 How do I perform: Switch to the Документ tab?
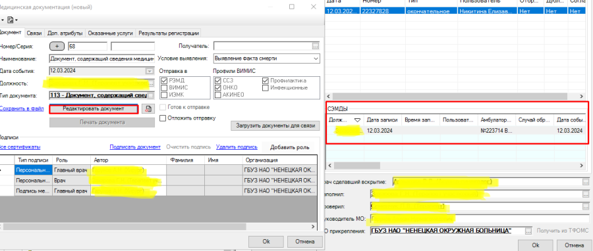11,33
